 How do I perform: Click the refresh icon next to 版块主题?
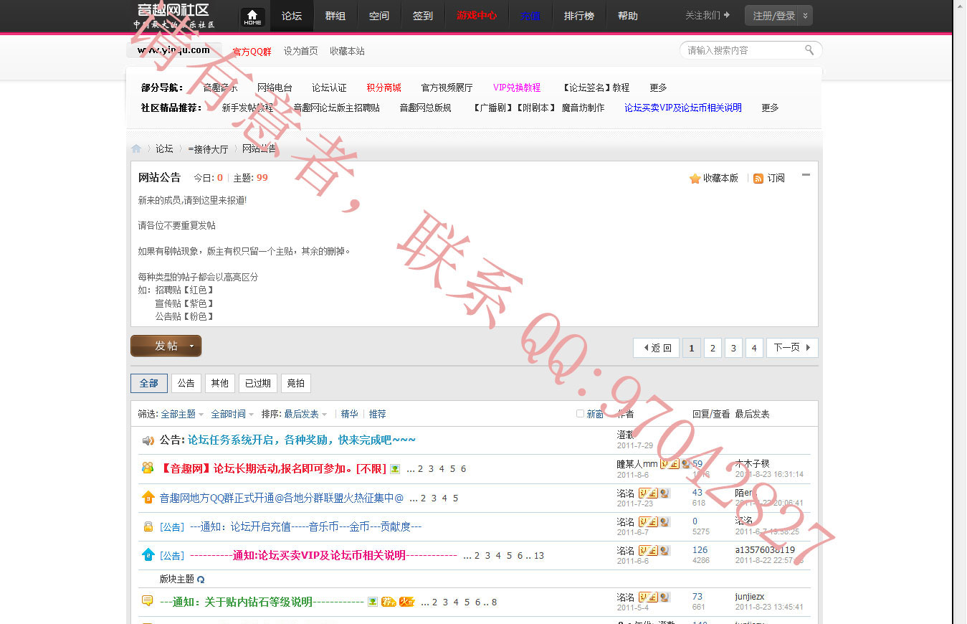point(201,580)
